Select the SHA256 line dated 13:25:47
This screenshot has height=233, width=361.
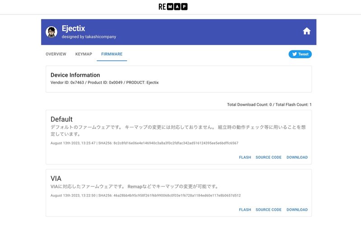[x=144, y=143]
